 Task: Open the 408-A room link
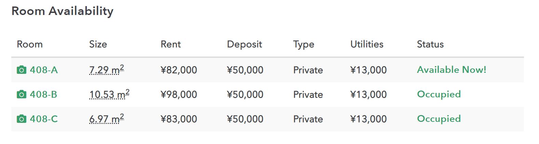[x=44, y=70]
